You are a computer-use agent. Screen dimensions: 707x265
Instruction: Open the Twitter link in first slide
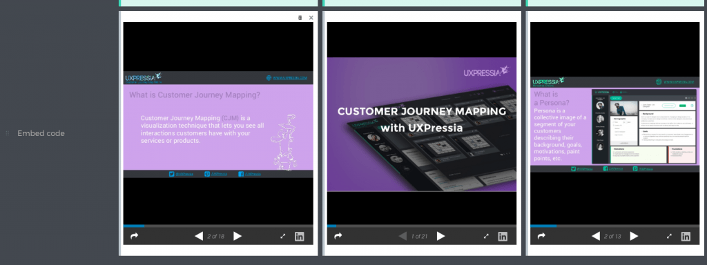click(182, 174)
